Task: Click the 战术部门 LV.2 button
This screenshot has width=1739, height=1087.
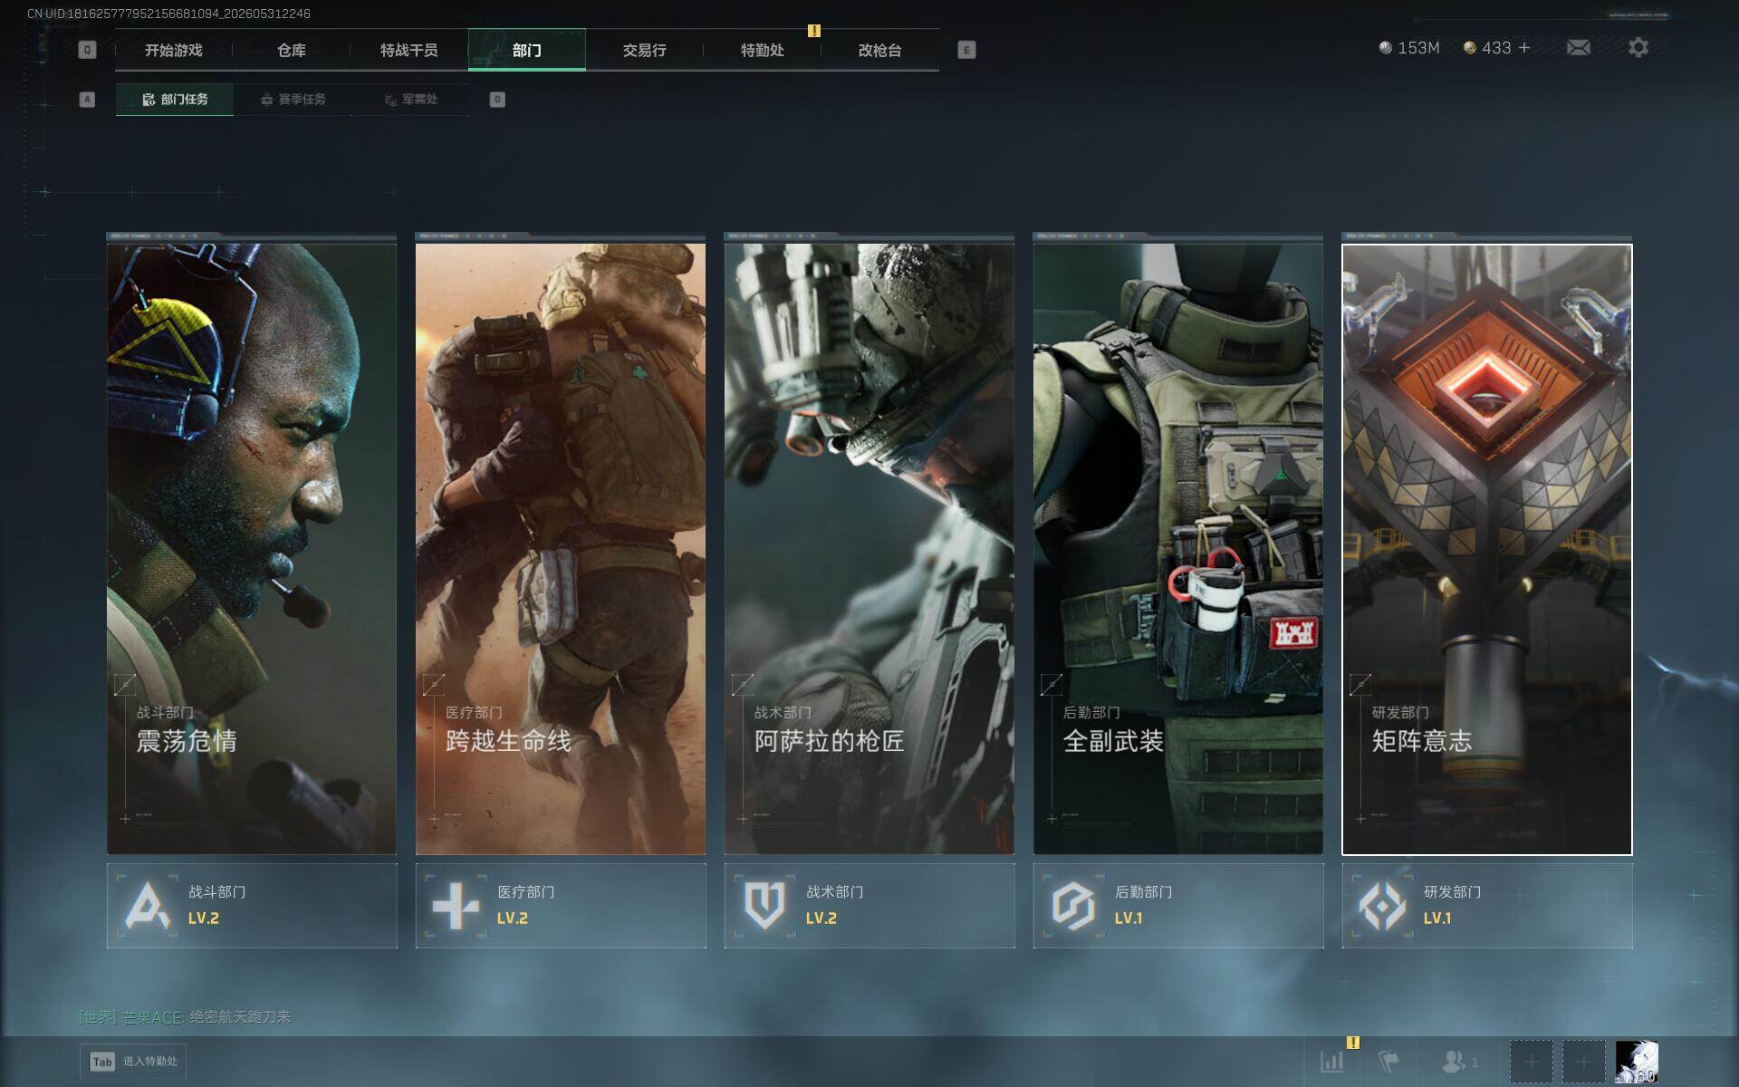Action: point(869,906)
